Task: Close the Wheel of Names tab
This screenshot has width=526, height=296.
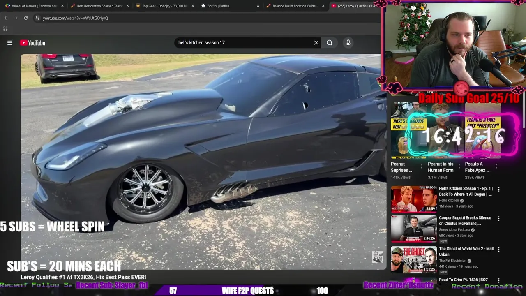Action: (x=62, y=6)
